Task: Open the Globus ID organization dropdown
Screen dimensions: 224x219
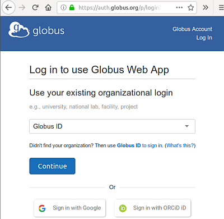Action: [112, 126]
